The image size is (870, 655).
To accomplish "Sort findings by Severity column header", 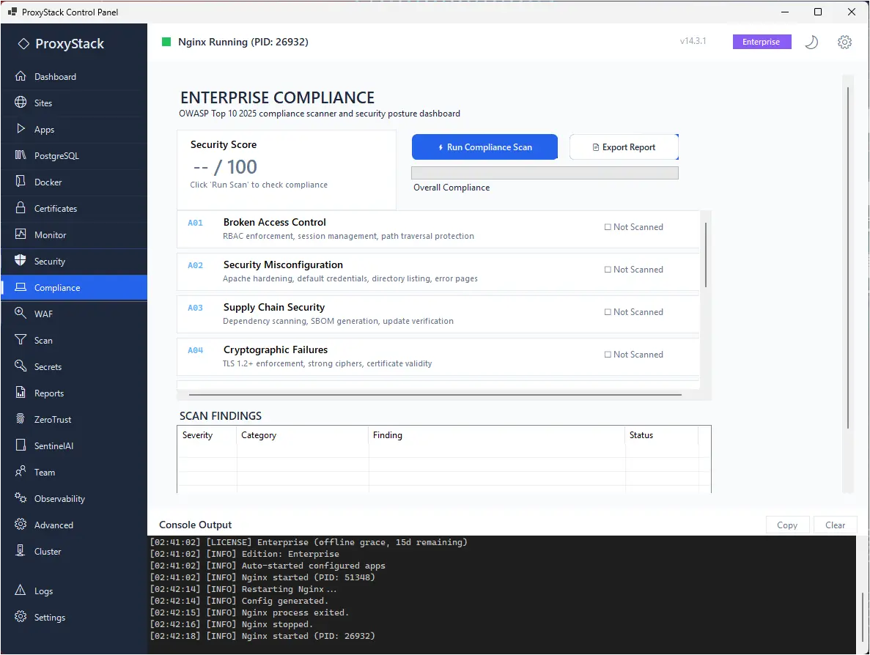I will (x=207, y=434).
